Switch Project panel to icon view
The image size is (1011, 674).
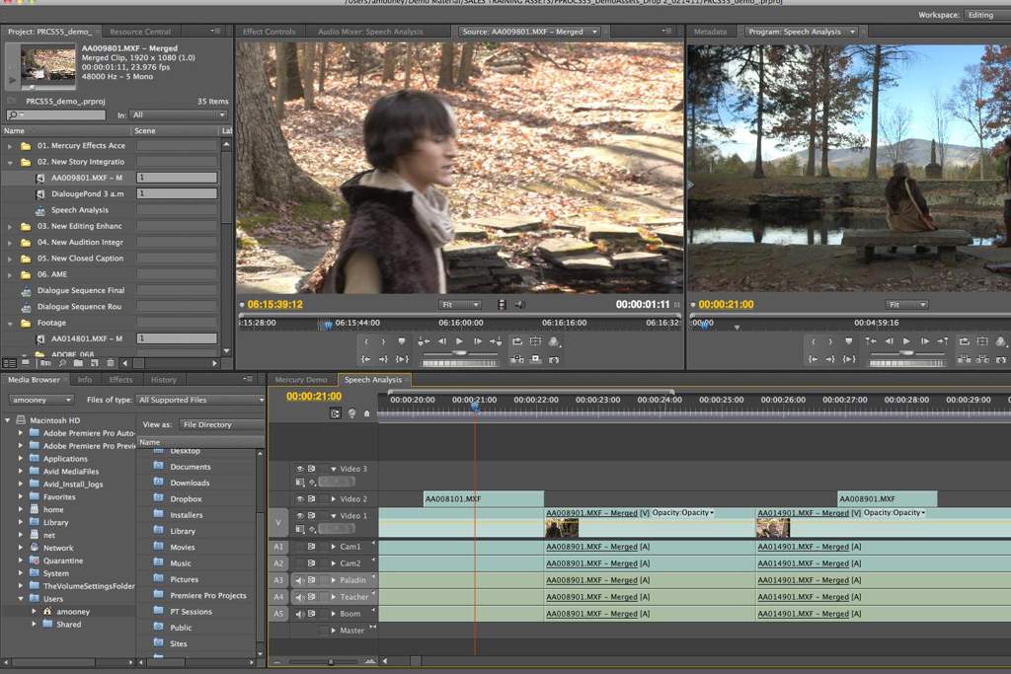[25, 363]
